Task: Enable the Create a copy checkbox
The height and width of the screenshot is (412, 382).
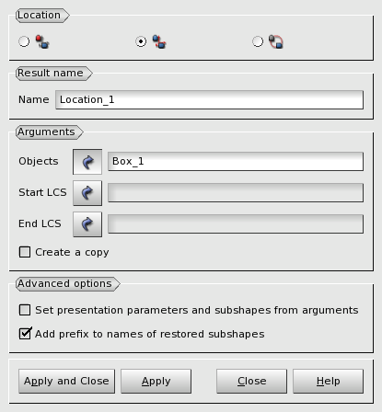Action: point(25,252)
